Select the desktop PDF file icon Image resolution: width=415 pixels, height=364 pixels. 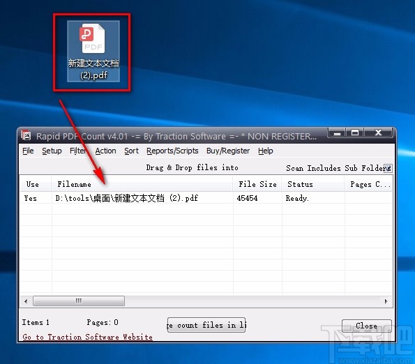pos(93,52)
